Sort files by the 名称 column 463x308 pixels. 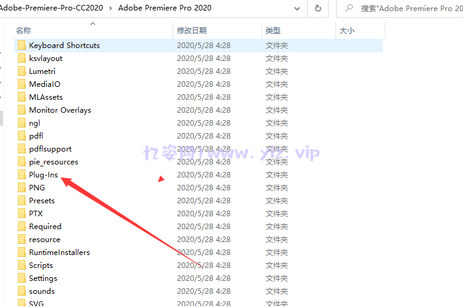23,30
